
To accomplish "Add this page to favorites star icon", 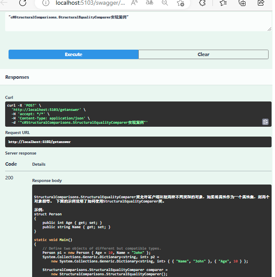I will point(180,3).
